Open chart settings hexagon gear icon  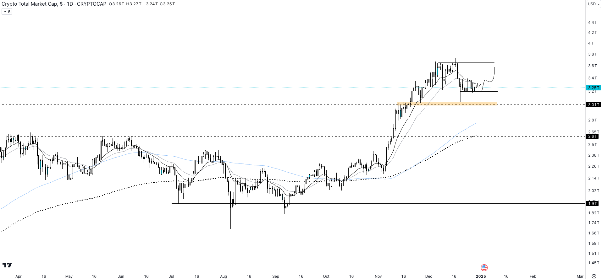coord(594,276)
